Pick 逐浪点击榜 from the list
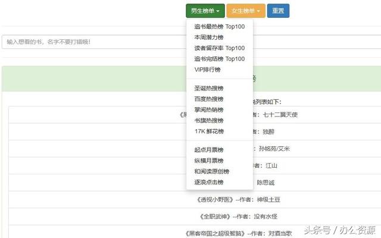 coord(209,182)
